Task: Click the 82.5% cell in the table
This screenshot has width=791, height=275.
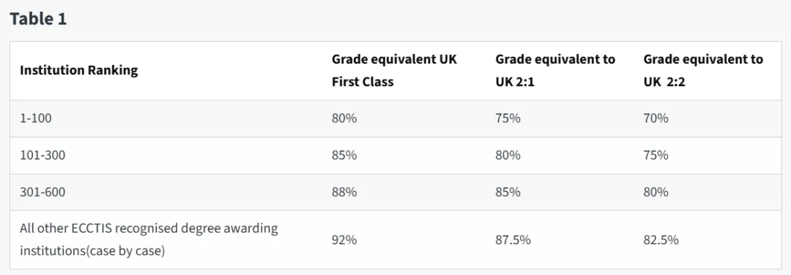Action: (x=661, y=240)
